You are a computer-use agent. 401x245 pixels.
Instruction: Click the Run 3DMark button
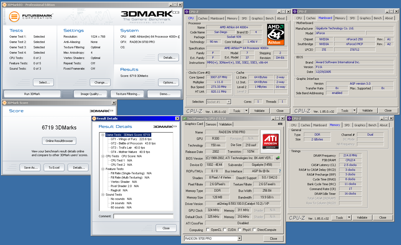click(x=32, y=94)
